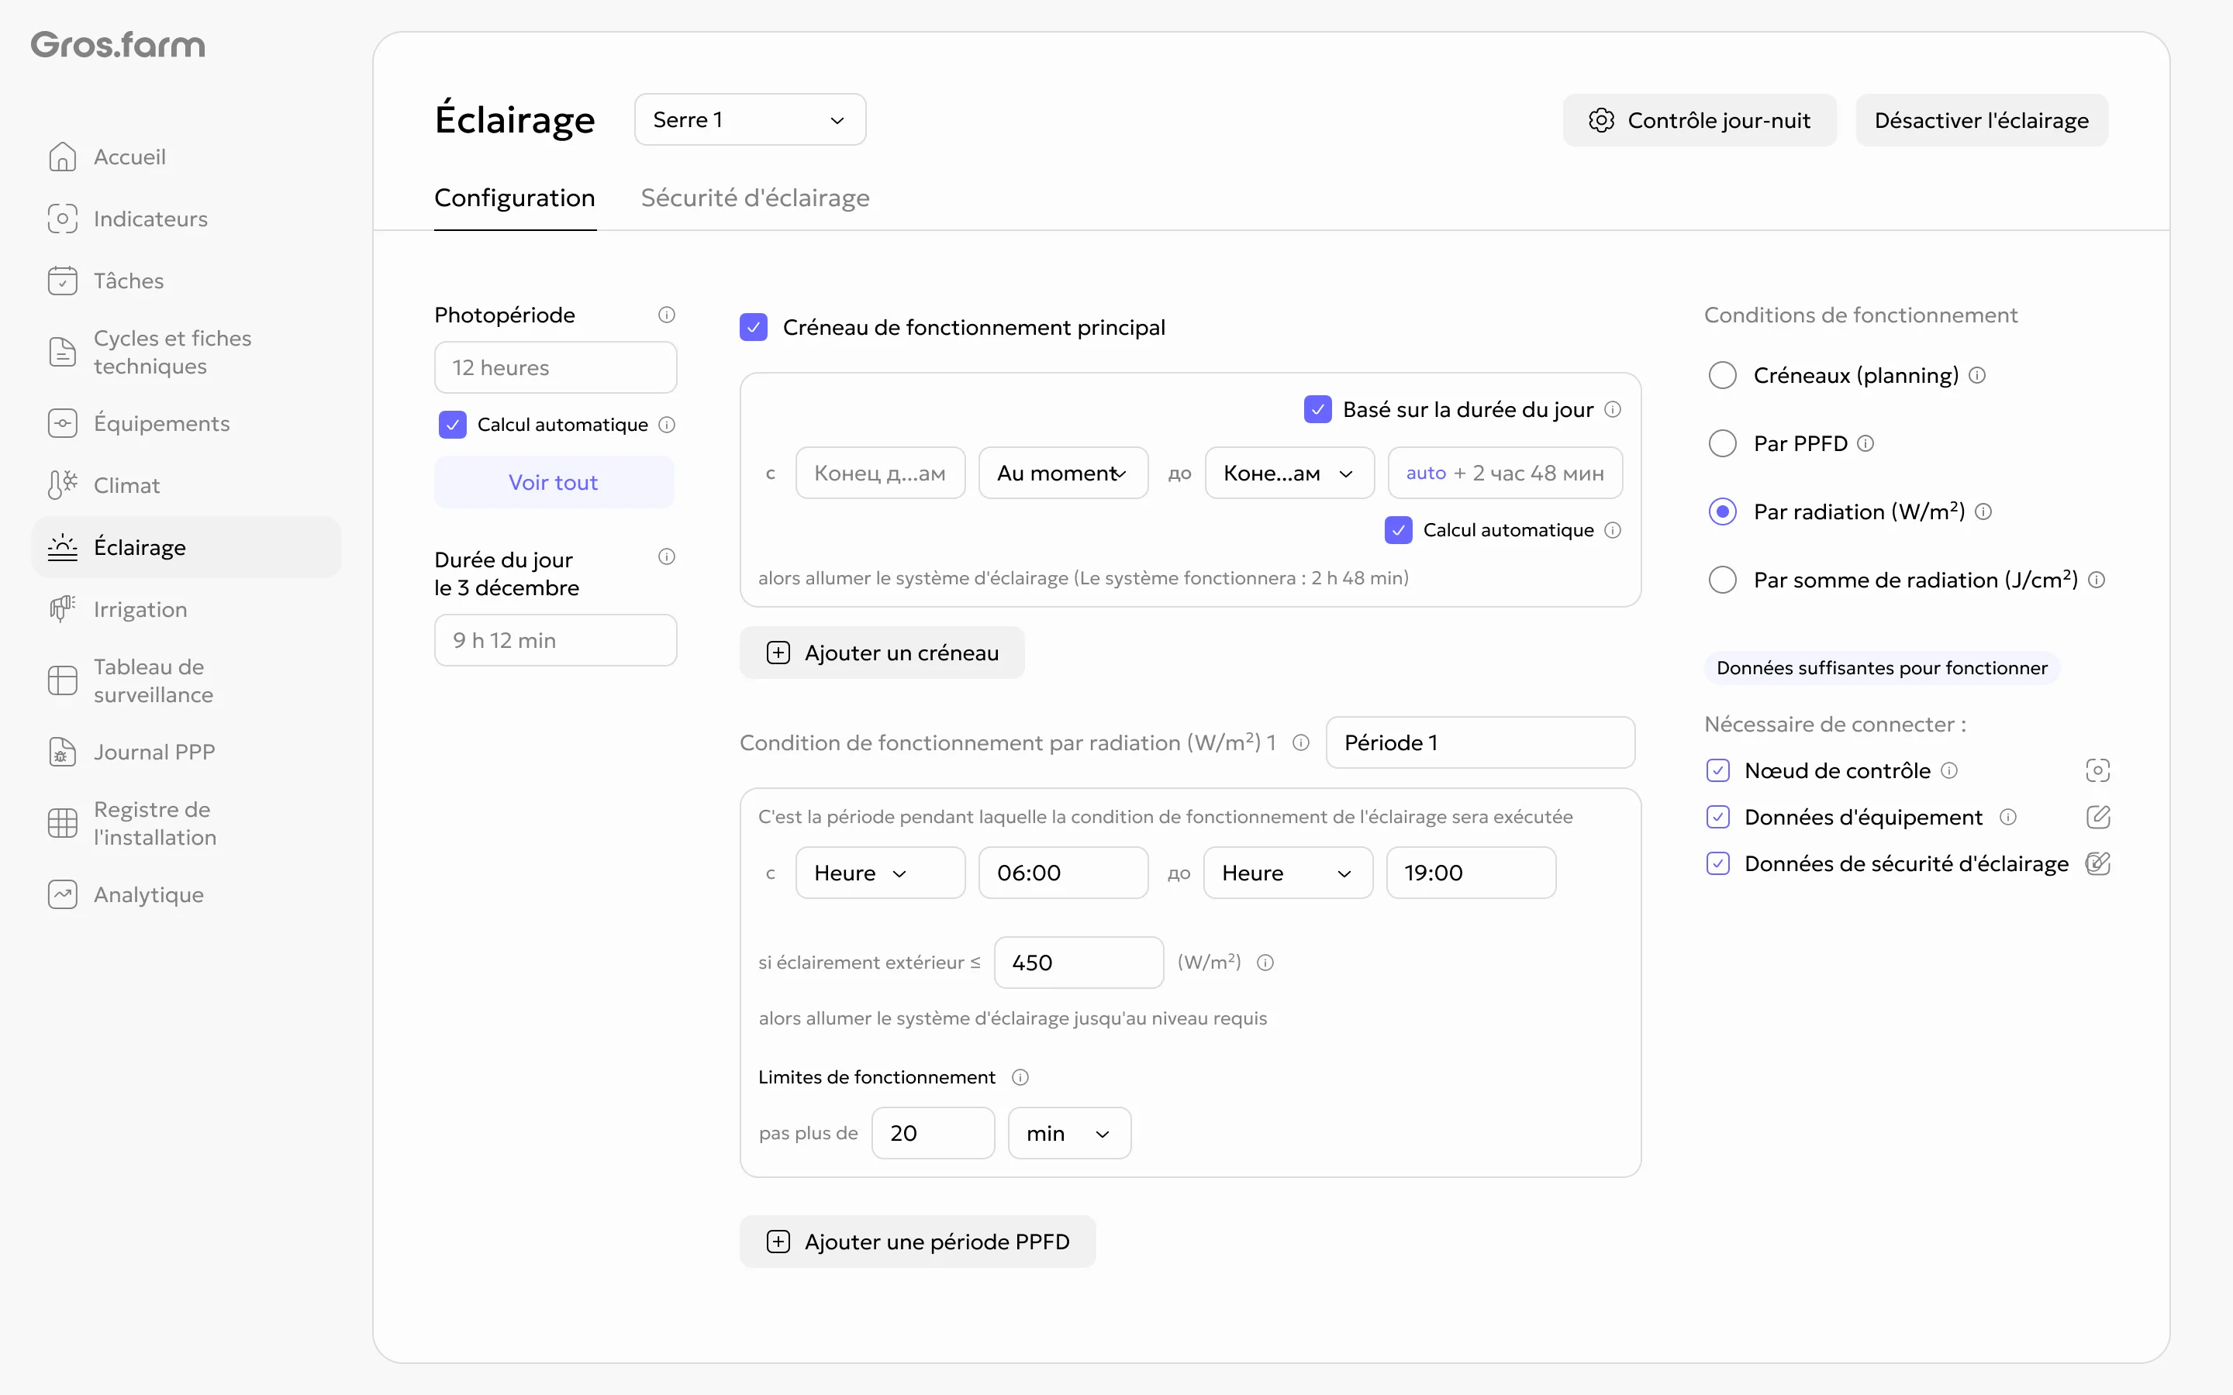Open Accueil home icon in sidebar

(x=62, y=157)
